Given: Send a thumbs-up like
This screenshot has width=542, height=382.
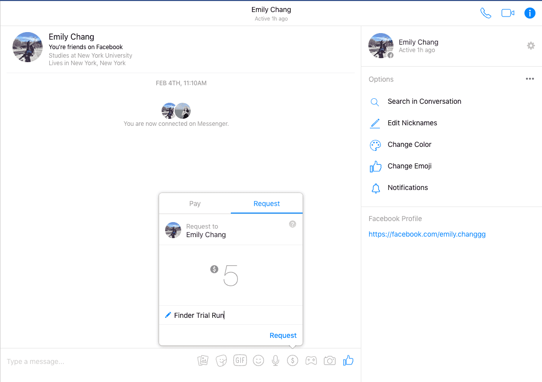Looking at the screenshot, I should [x=348, y=360].
